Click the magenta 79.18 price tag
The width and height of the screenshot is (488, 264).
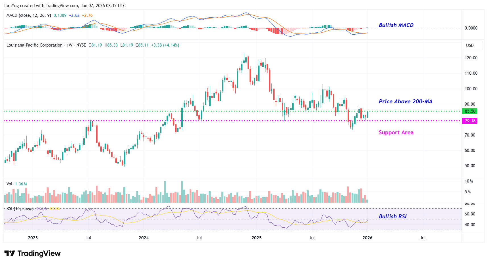[470, 121]
